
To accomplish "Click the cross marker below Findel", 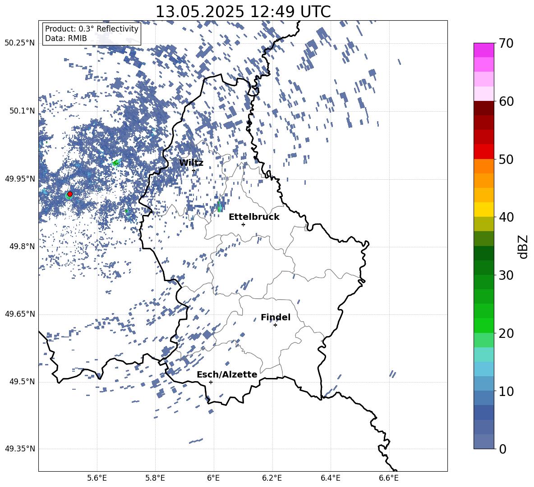I will pos(275,325).
